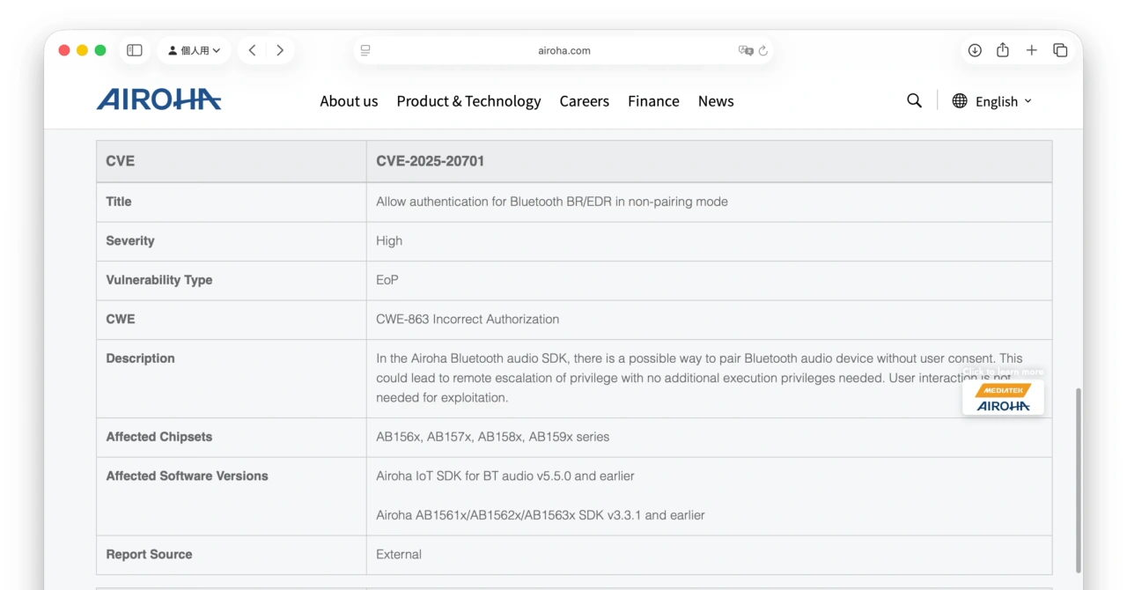This screenshot has height=590, width=1127.
Task: Click the Title row label
Action: pyautogui.click(x=119, y=202)
